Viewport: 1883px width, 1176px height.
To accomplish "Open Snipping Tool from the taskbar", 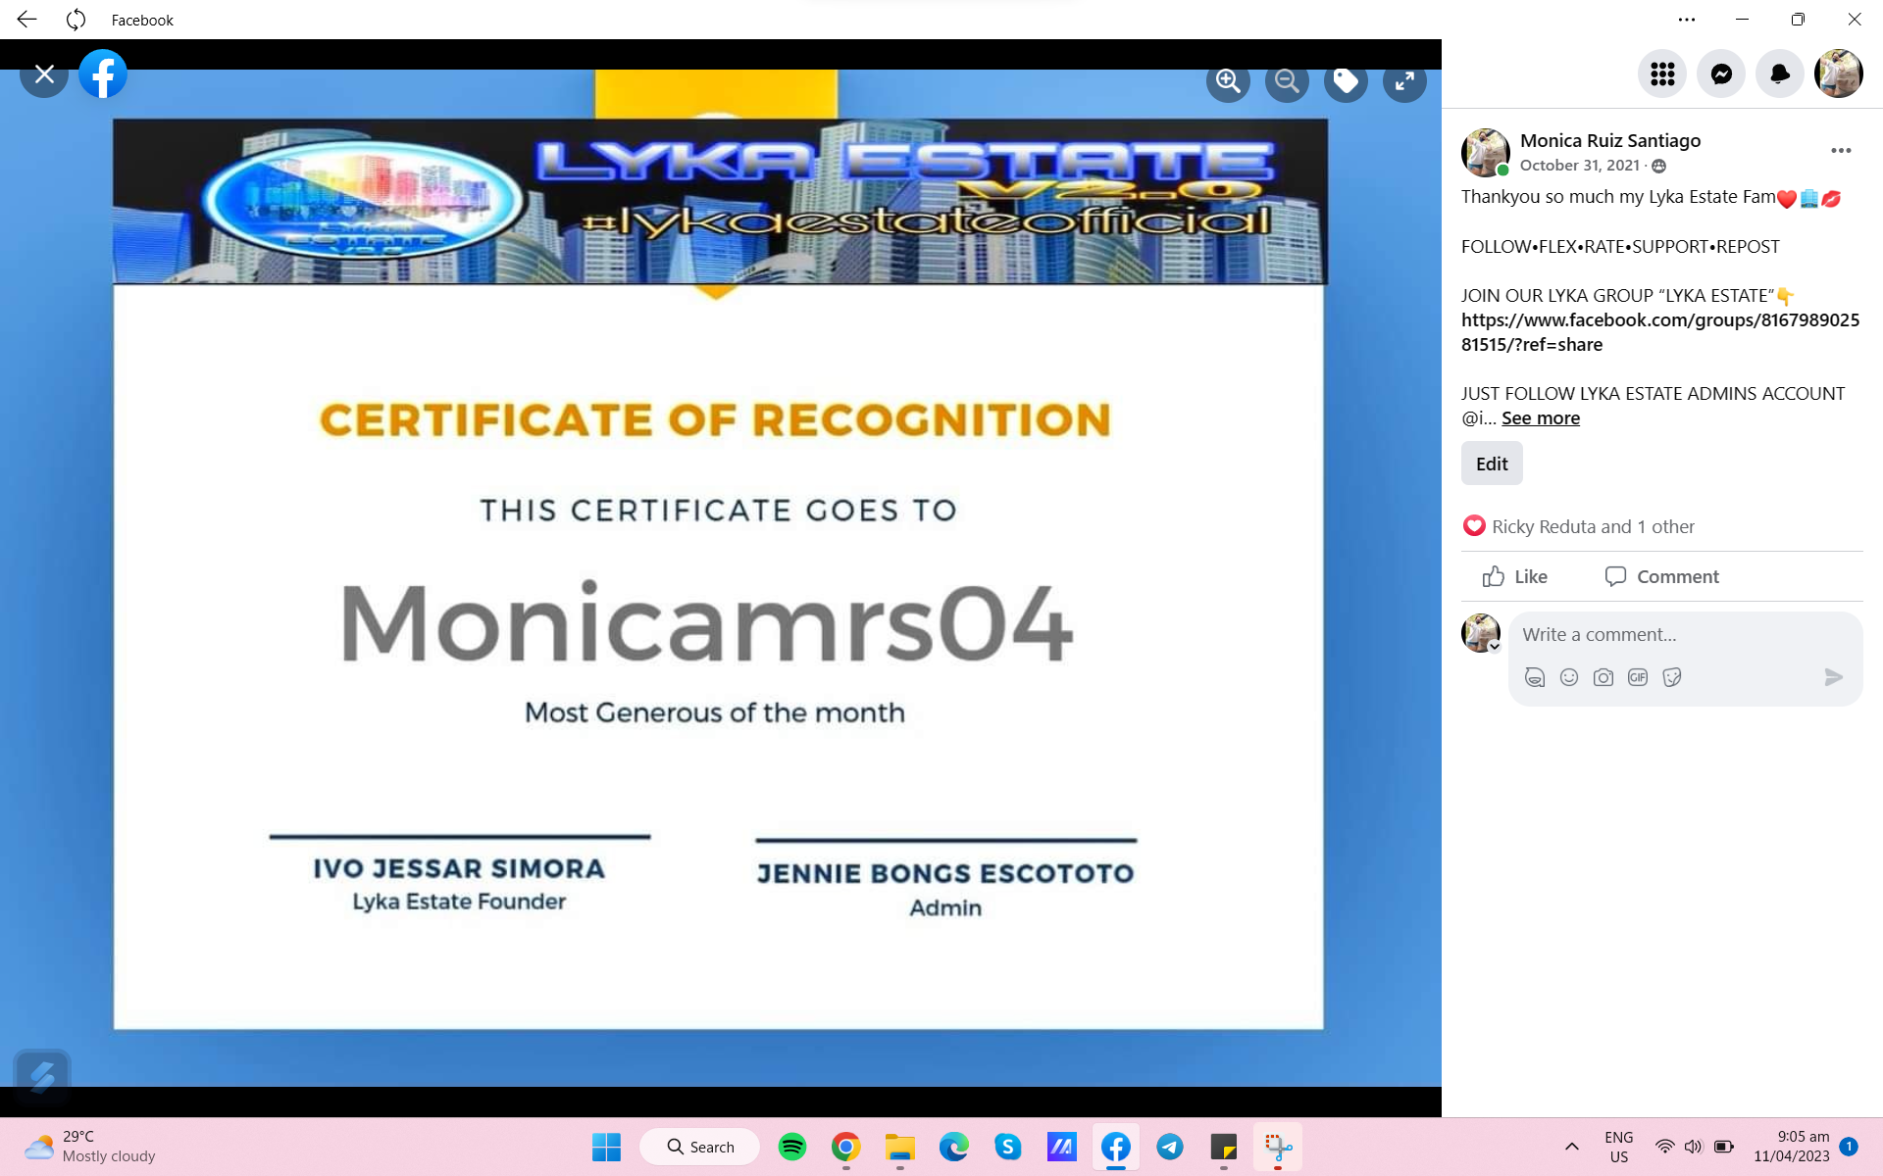I will point(1278,1147).
